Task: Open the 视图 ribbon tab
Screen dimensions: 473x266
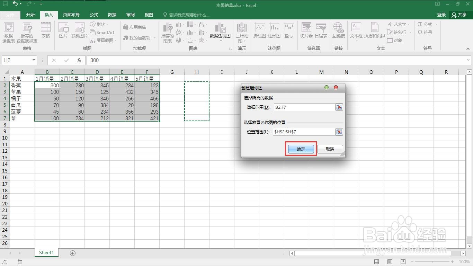Action: (149, 15)
